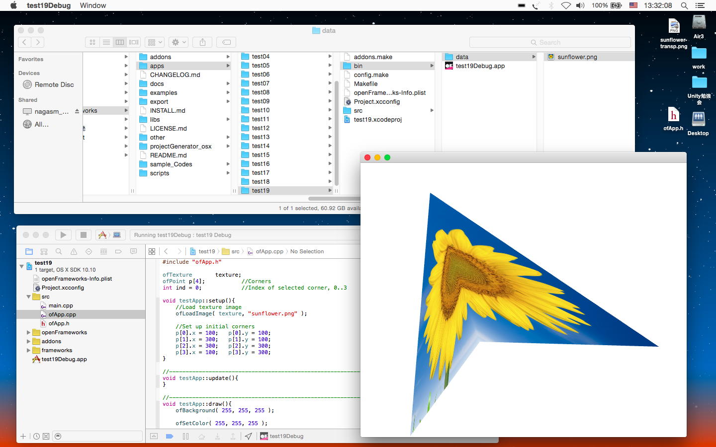The width and height of the screenshot is (716, 447).
Task: Select the sunflower.png file in Finder
Action: point(577,57)
